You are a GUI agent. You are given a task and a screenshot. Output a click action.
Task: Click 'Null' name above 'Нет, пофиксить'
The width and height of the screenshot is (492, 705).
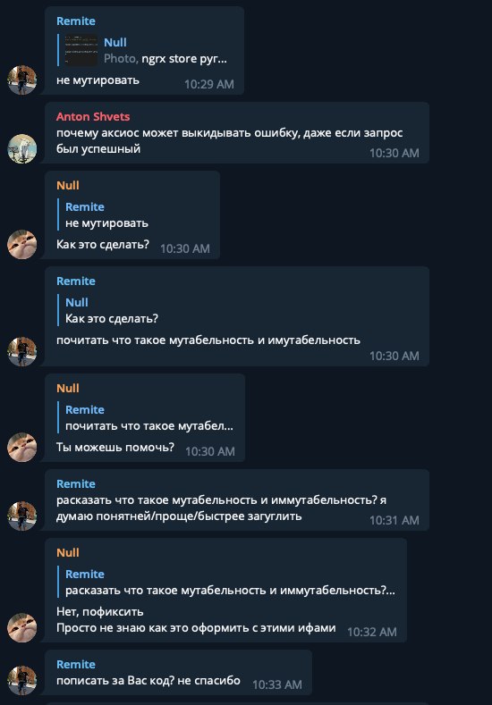(x=67, y=552)
